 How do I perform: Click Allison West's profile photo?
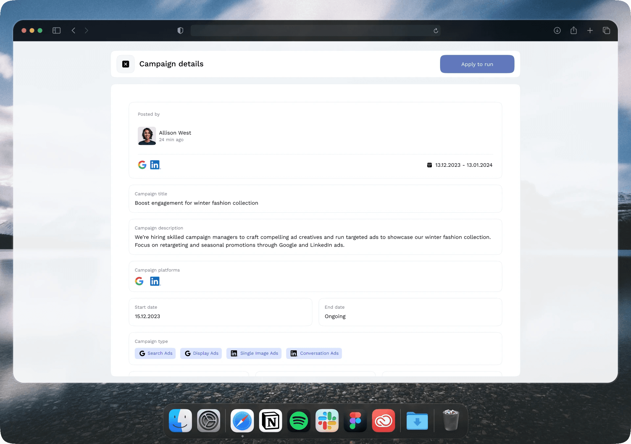(x=147, y=136)
